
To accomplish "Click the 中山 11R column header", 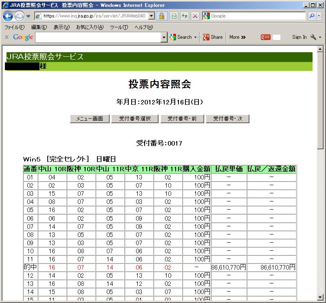I will click(x=110, y=169).
